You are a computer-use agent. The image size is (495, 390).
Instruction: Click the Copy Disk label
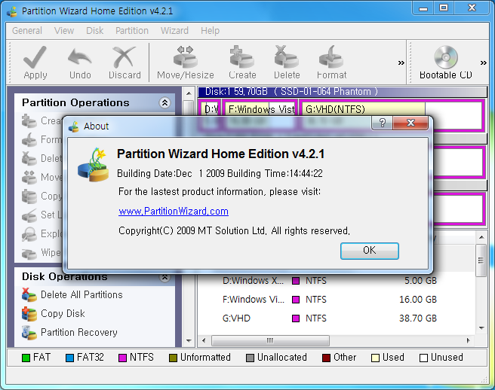tap(63, 314)
